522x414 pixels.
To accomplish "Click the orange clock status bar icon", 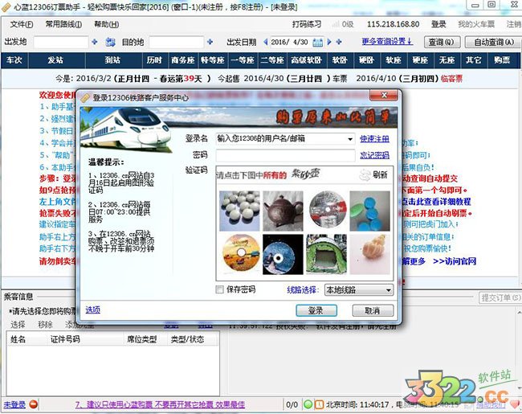I will [x=319, y=404].
